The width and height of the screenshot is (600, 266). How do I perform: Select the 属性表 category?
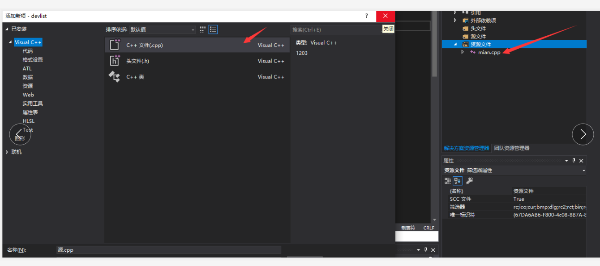click(x=30, y=112)
